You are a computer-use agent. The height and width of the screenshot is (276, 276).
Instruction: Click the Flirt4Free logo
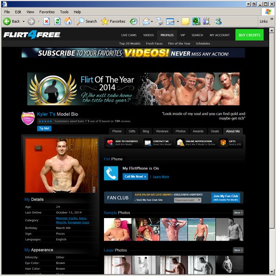(32, 34)
